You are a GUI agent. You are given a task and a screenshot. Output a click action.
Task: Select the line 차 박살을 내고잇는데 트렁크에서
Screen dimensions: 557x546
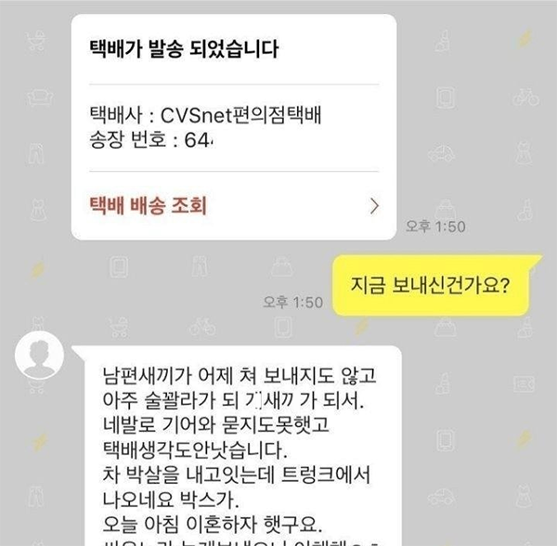coord(236,474)
